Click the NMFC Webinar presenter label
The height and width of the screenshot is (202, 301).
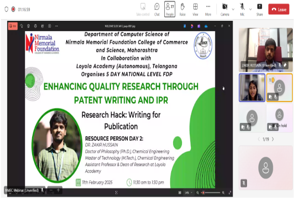(x=22, y=190)
